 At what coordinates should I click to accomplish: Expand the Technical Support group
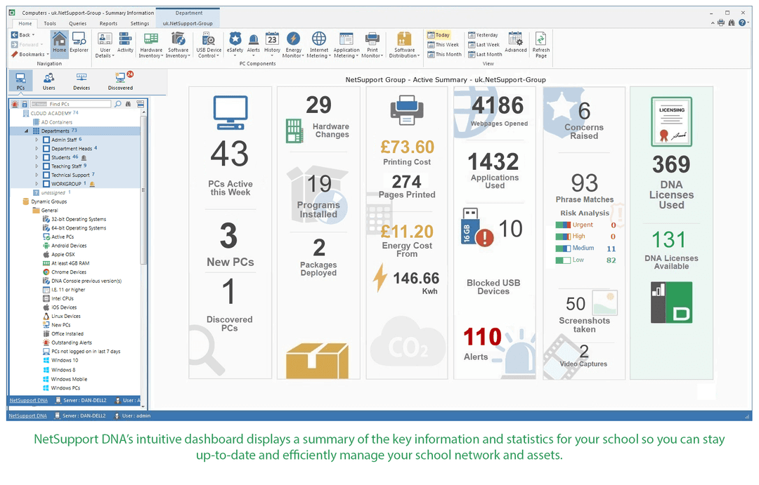[36, 175]
